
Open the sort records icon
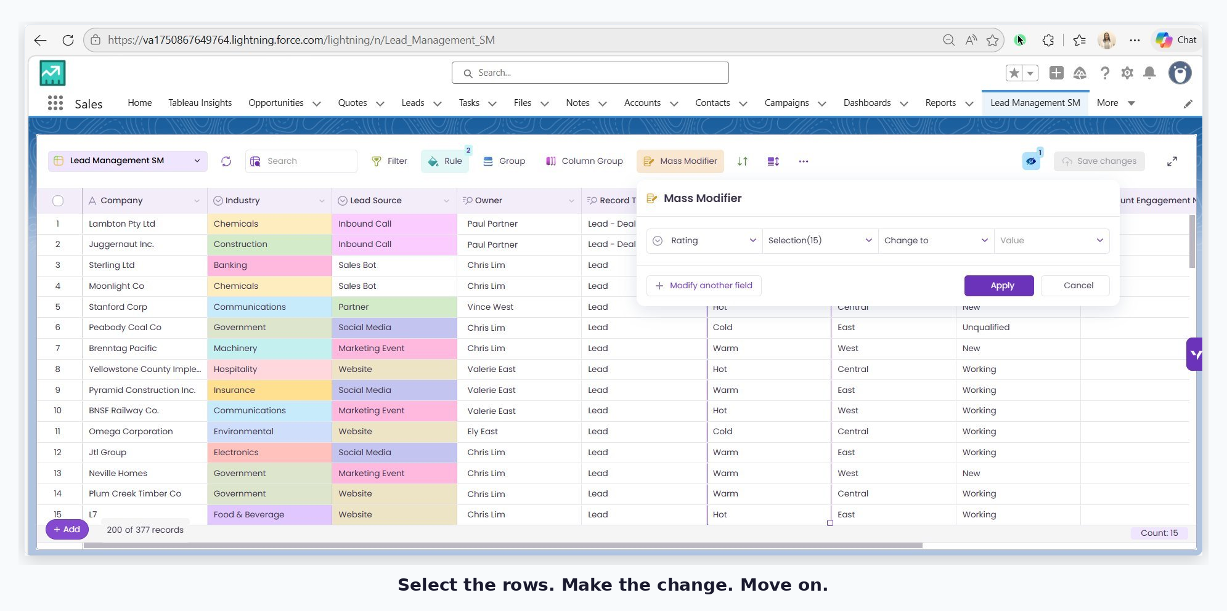pos(743,161)
